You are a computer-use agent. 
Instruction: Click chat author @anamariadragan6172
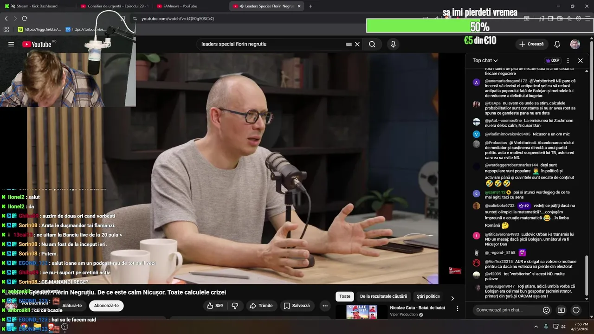coord(506,81)
